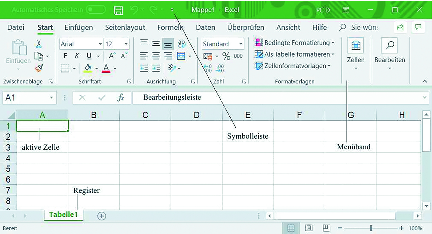This screenshot has width=432, height=234.
Task: Zoom in with the plus button
Action: click(401, 228)
